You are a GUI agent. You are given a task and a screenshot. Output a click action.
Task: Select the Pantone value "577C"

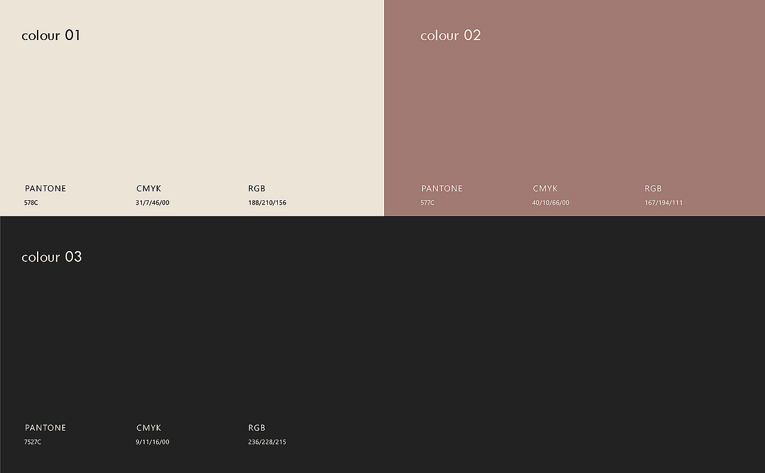tap(427, 203)
